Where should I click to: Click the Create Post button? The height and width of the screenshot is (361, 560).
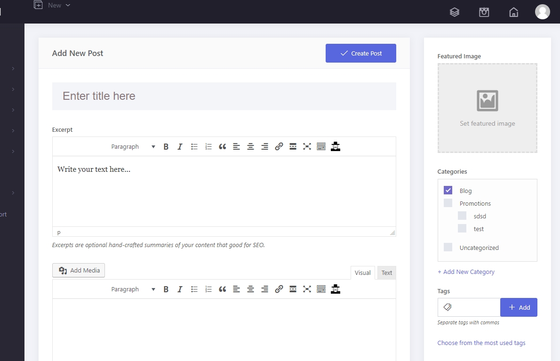coord(360,53)
